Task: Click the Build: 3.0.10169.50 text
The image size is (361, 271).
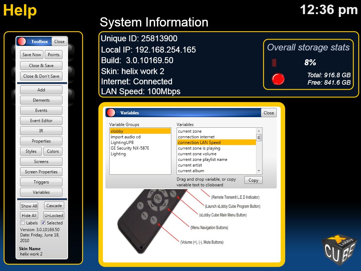Action: pyautogui.click(x=137, y=60)
